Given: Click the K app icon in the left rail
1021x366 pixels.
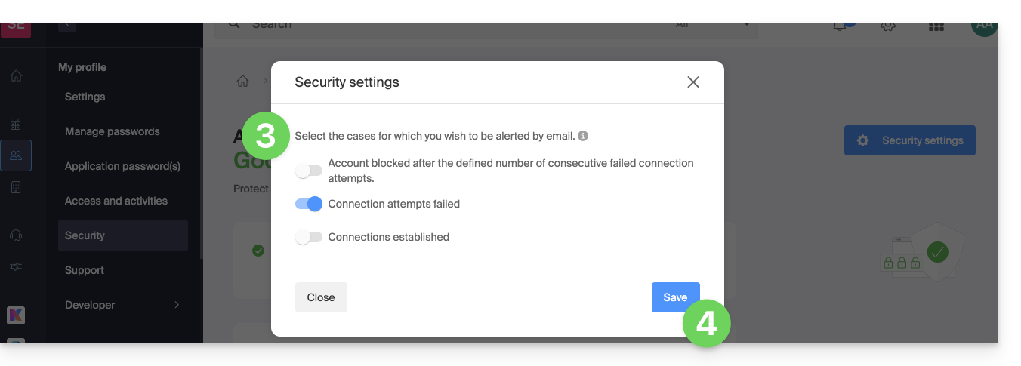Looking at the screenshot, I should click(16, 315).
